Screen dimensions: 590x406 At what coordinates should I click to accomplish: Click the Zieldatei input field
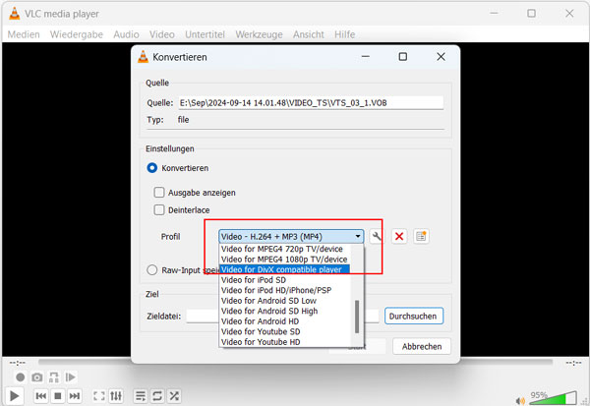pos(282,317)
